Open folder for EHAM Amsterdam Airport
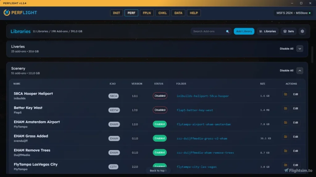Image resolution: width=316 pixels, height=177 pixels. [285, 123]
